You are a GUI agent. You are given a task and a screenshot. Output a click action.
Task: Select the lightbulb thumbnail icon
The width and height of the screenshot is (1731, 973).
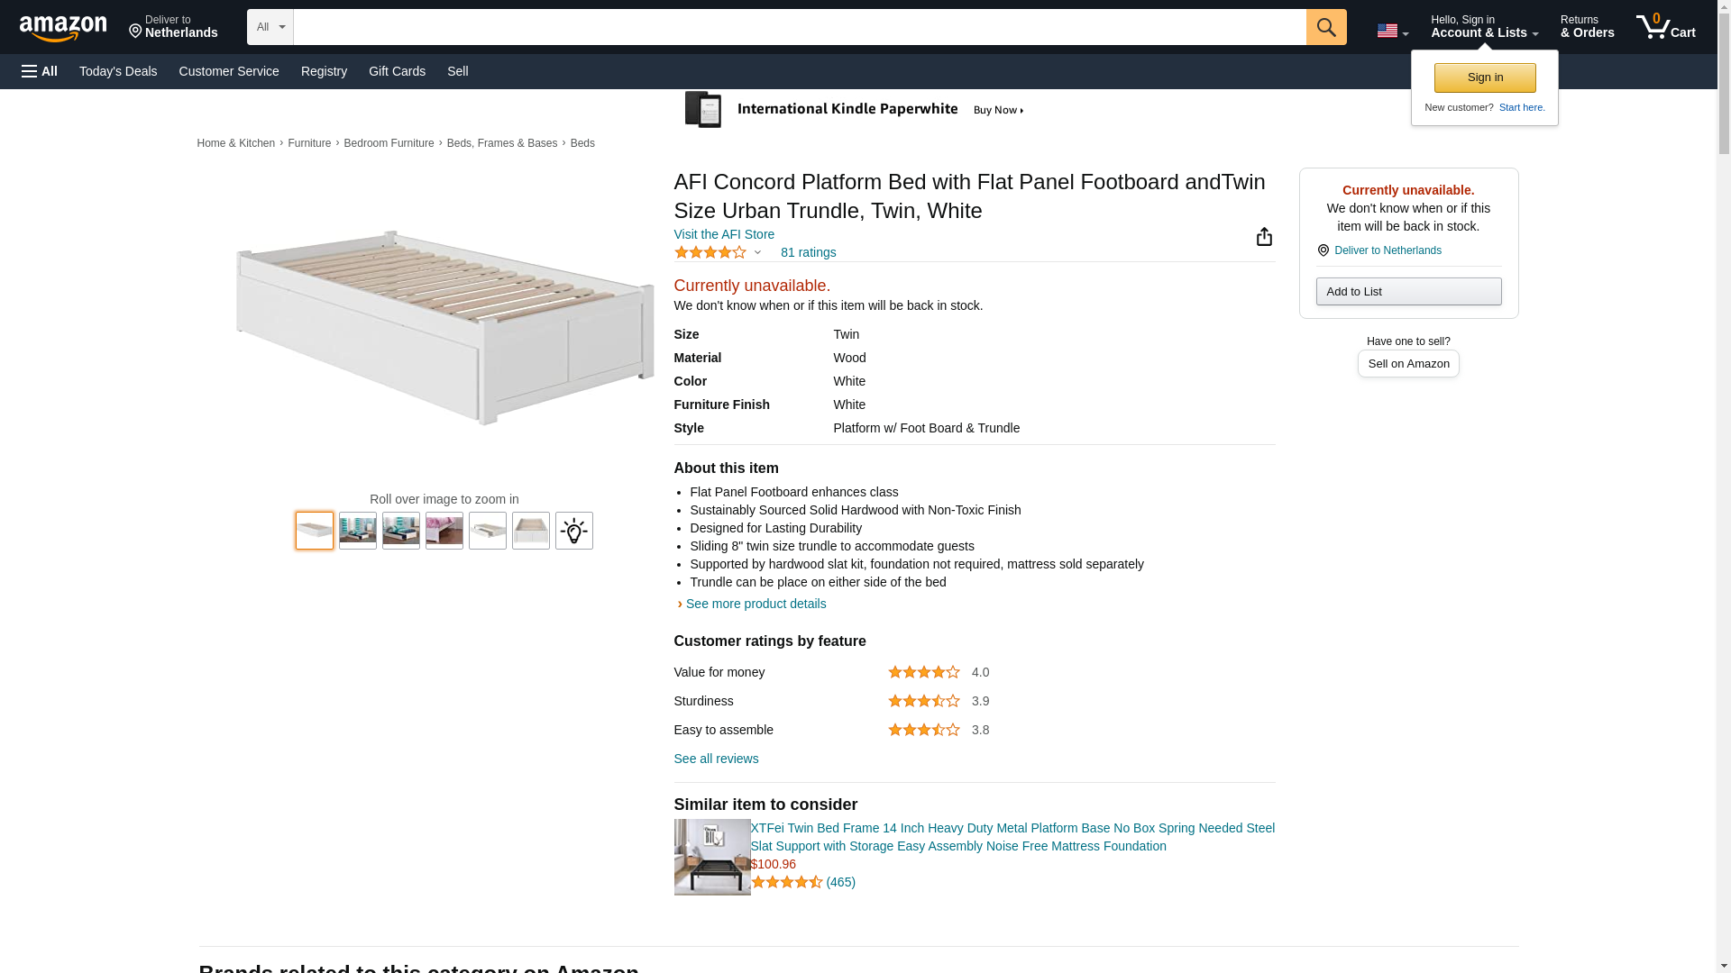[573, 531]
